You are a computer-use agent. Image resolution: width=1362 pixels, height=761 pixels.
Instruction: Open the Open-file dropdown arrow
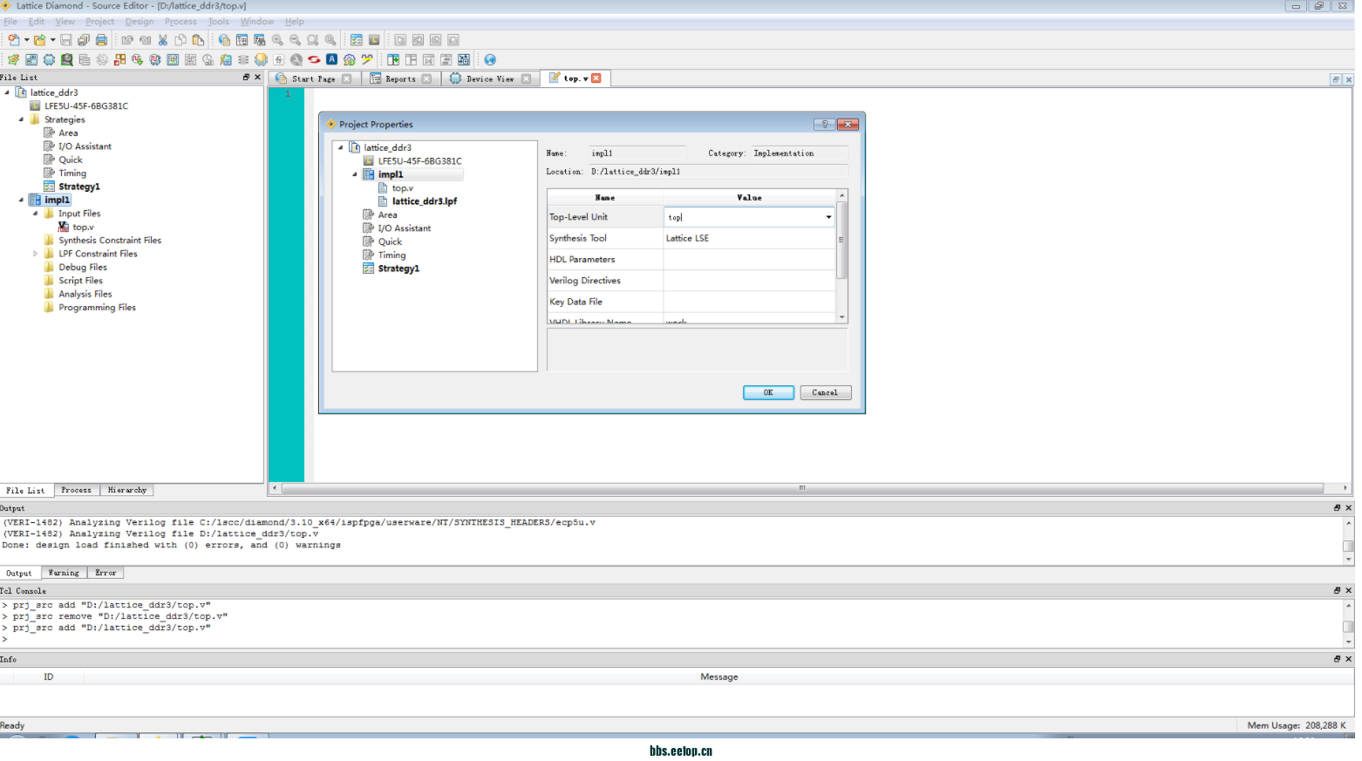click(x=52, y=40)
